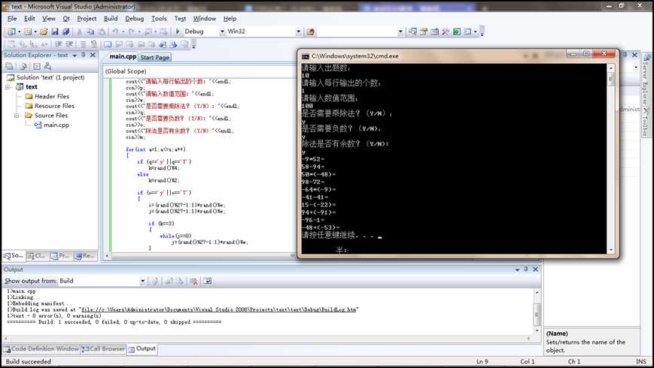654x368 pixels.
Task: Open the Solution Configurations Debug dropdown
Action: 222,32
